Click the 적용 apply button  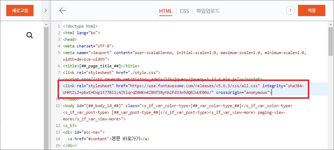(312, 10)
